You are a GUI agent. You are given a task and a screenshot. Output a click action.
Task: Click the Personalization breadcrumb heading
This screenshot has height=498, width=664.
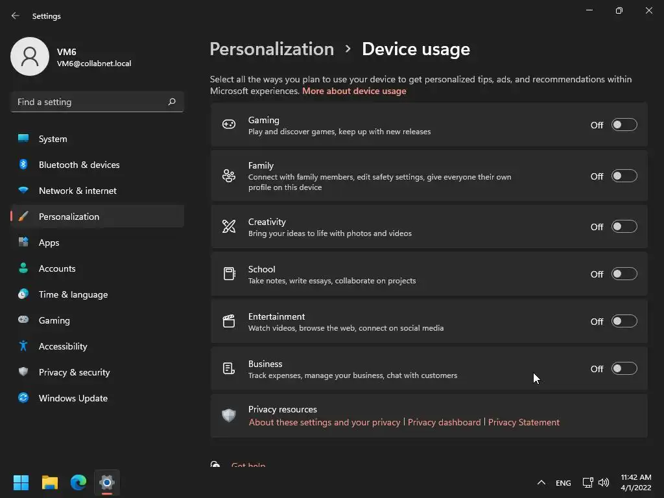272,49
